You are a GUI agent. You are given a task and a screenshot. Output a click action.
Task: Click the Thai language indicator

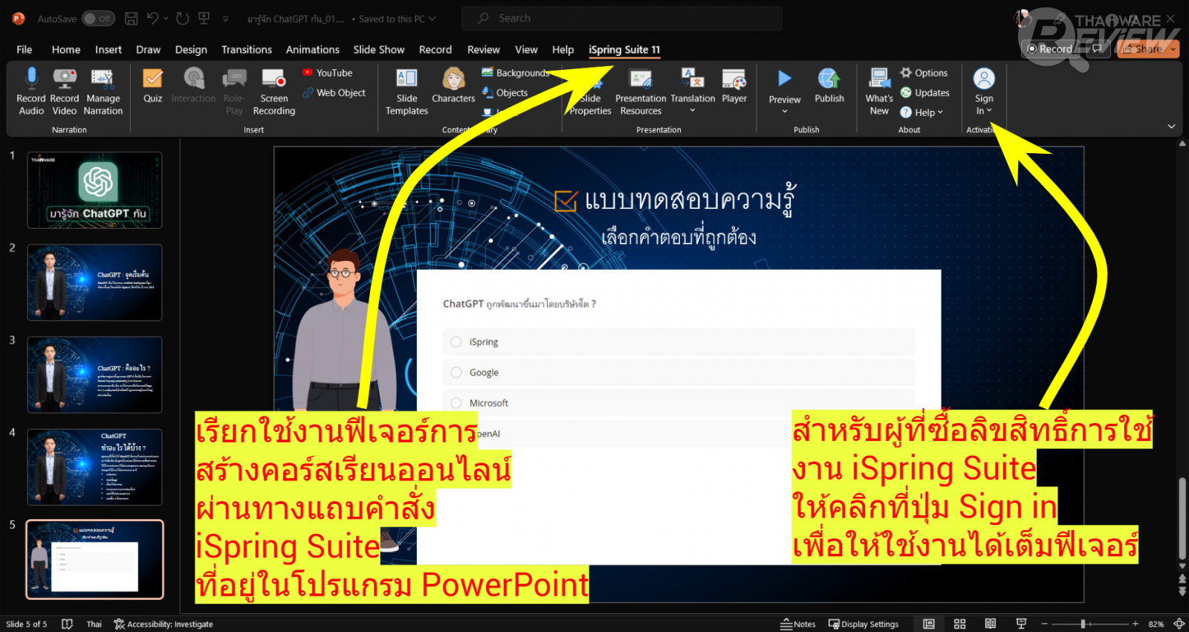pyautogui.click(x=94, y=624)
